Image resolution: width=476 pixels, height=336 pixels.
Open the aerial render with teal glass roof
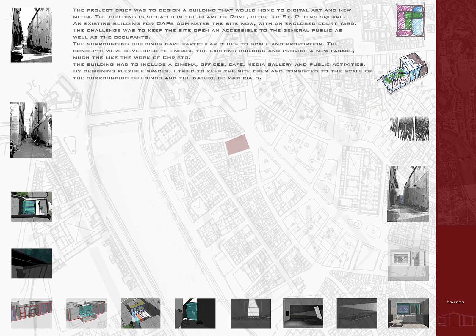[x=32, y=206]
